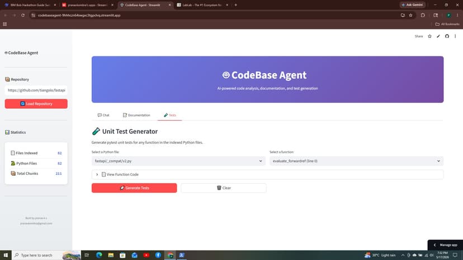Open the Select a function dropdown
This screenshot has width=463, height=260.
(356, 161)
